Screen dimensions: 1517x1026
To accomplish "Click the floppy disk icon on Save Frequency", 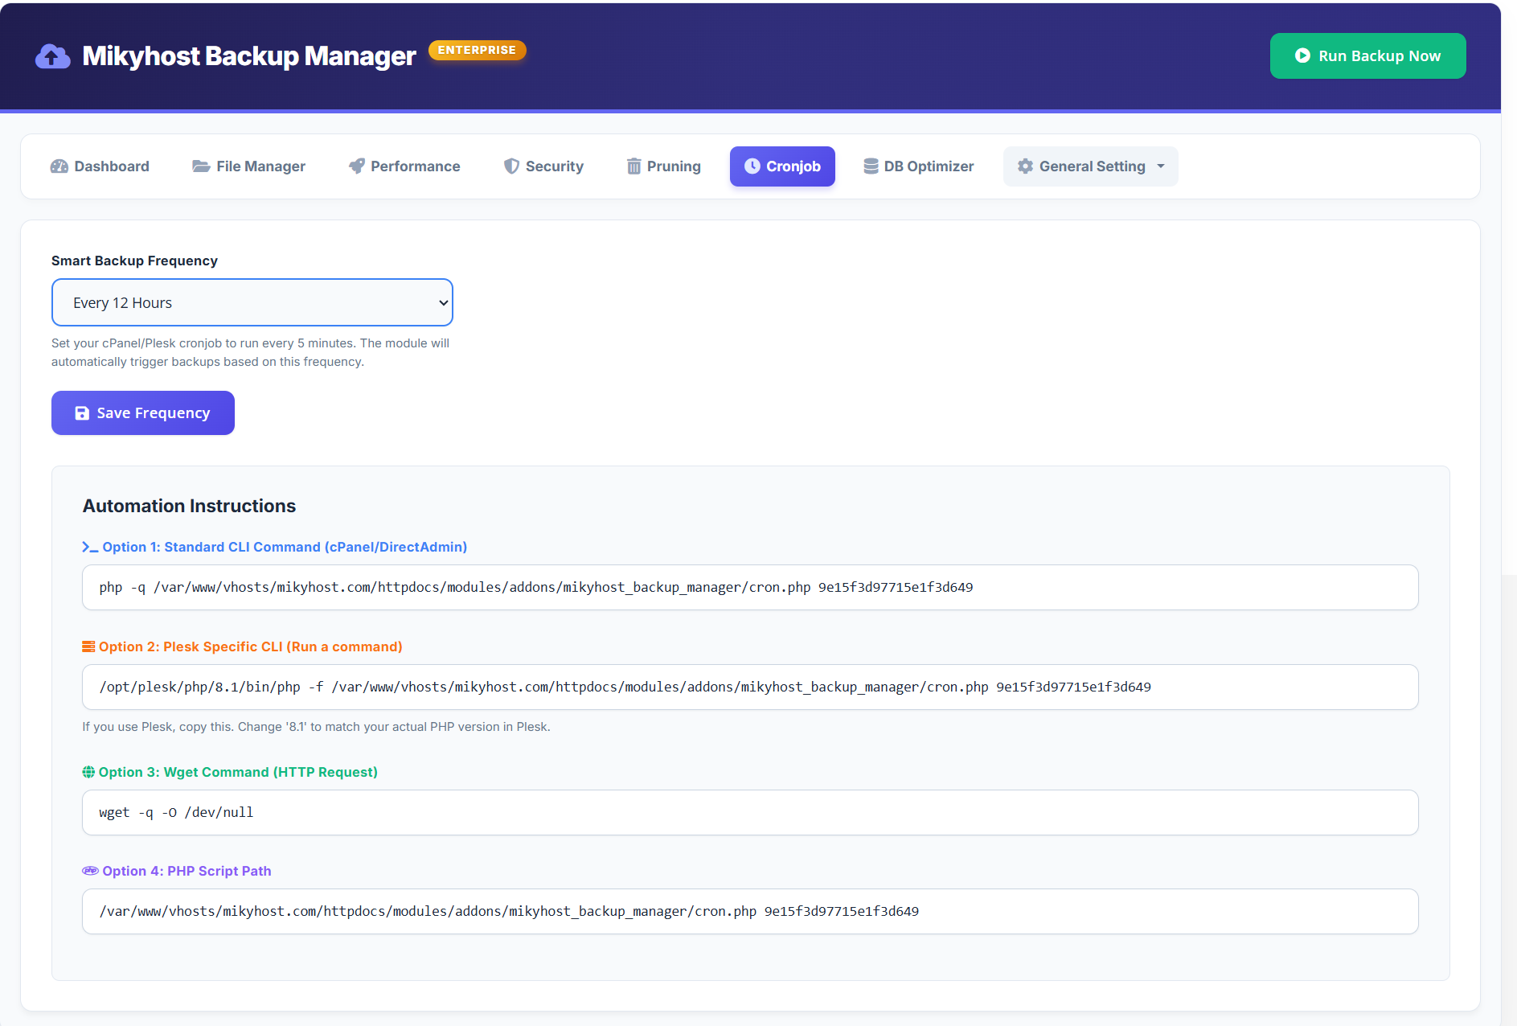I will click(82, 413).
